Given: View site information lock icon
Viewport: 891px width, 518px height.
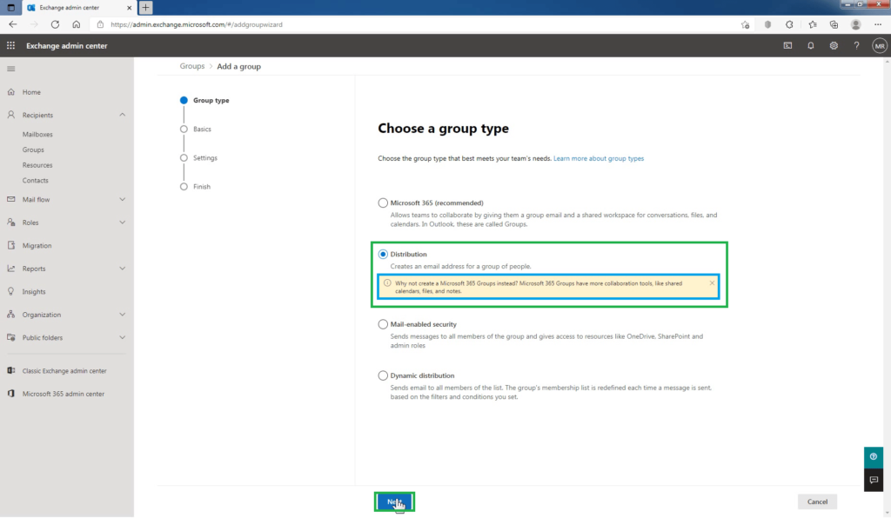Looking at the screenshot, I should (101, 24).
